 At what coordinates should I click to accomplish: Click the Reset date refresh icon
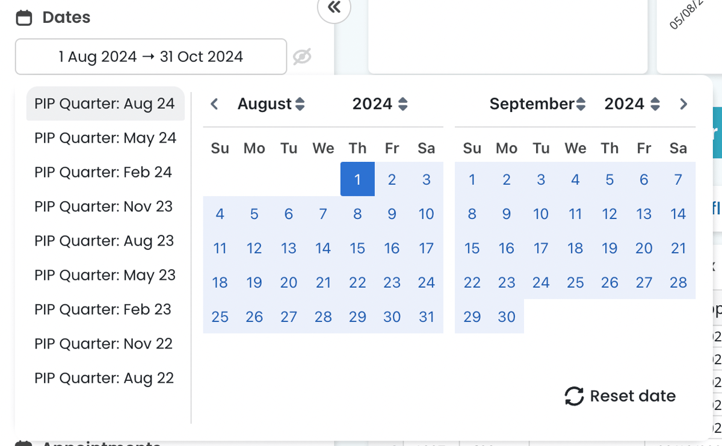574,396
